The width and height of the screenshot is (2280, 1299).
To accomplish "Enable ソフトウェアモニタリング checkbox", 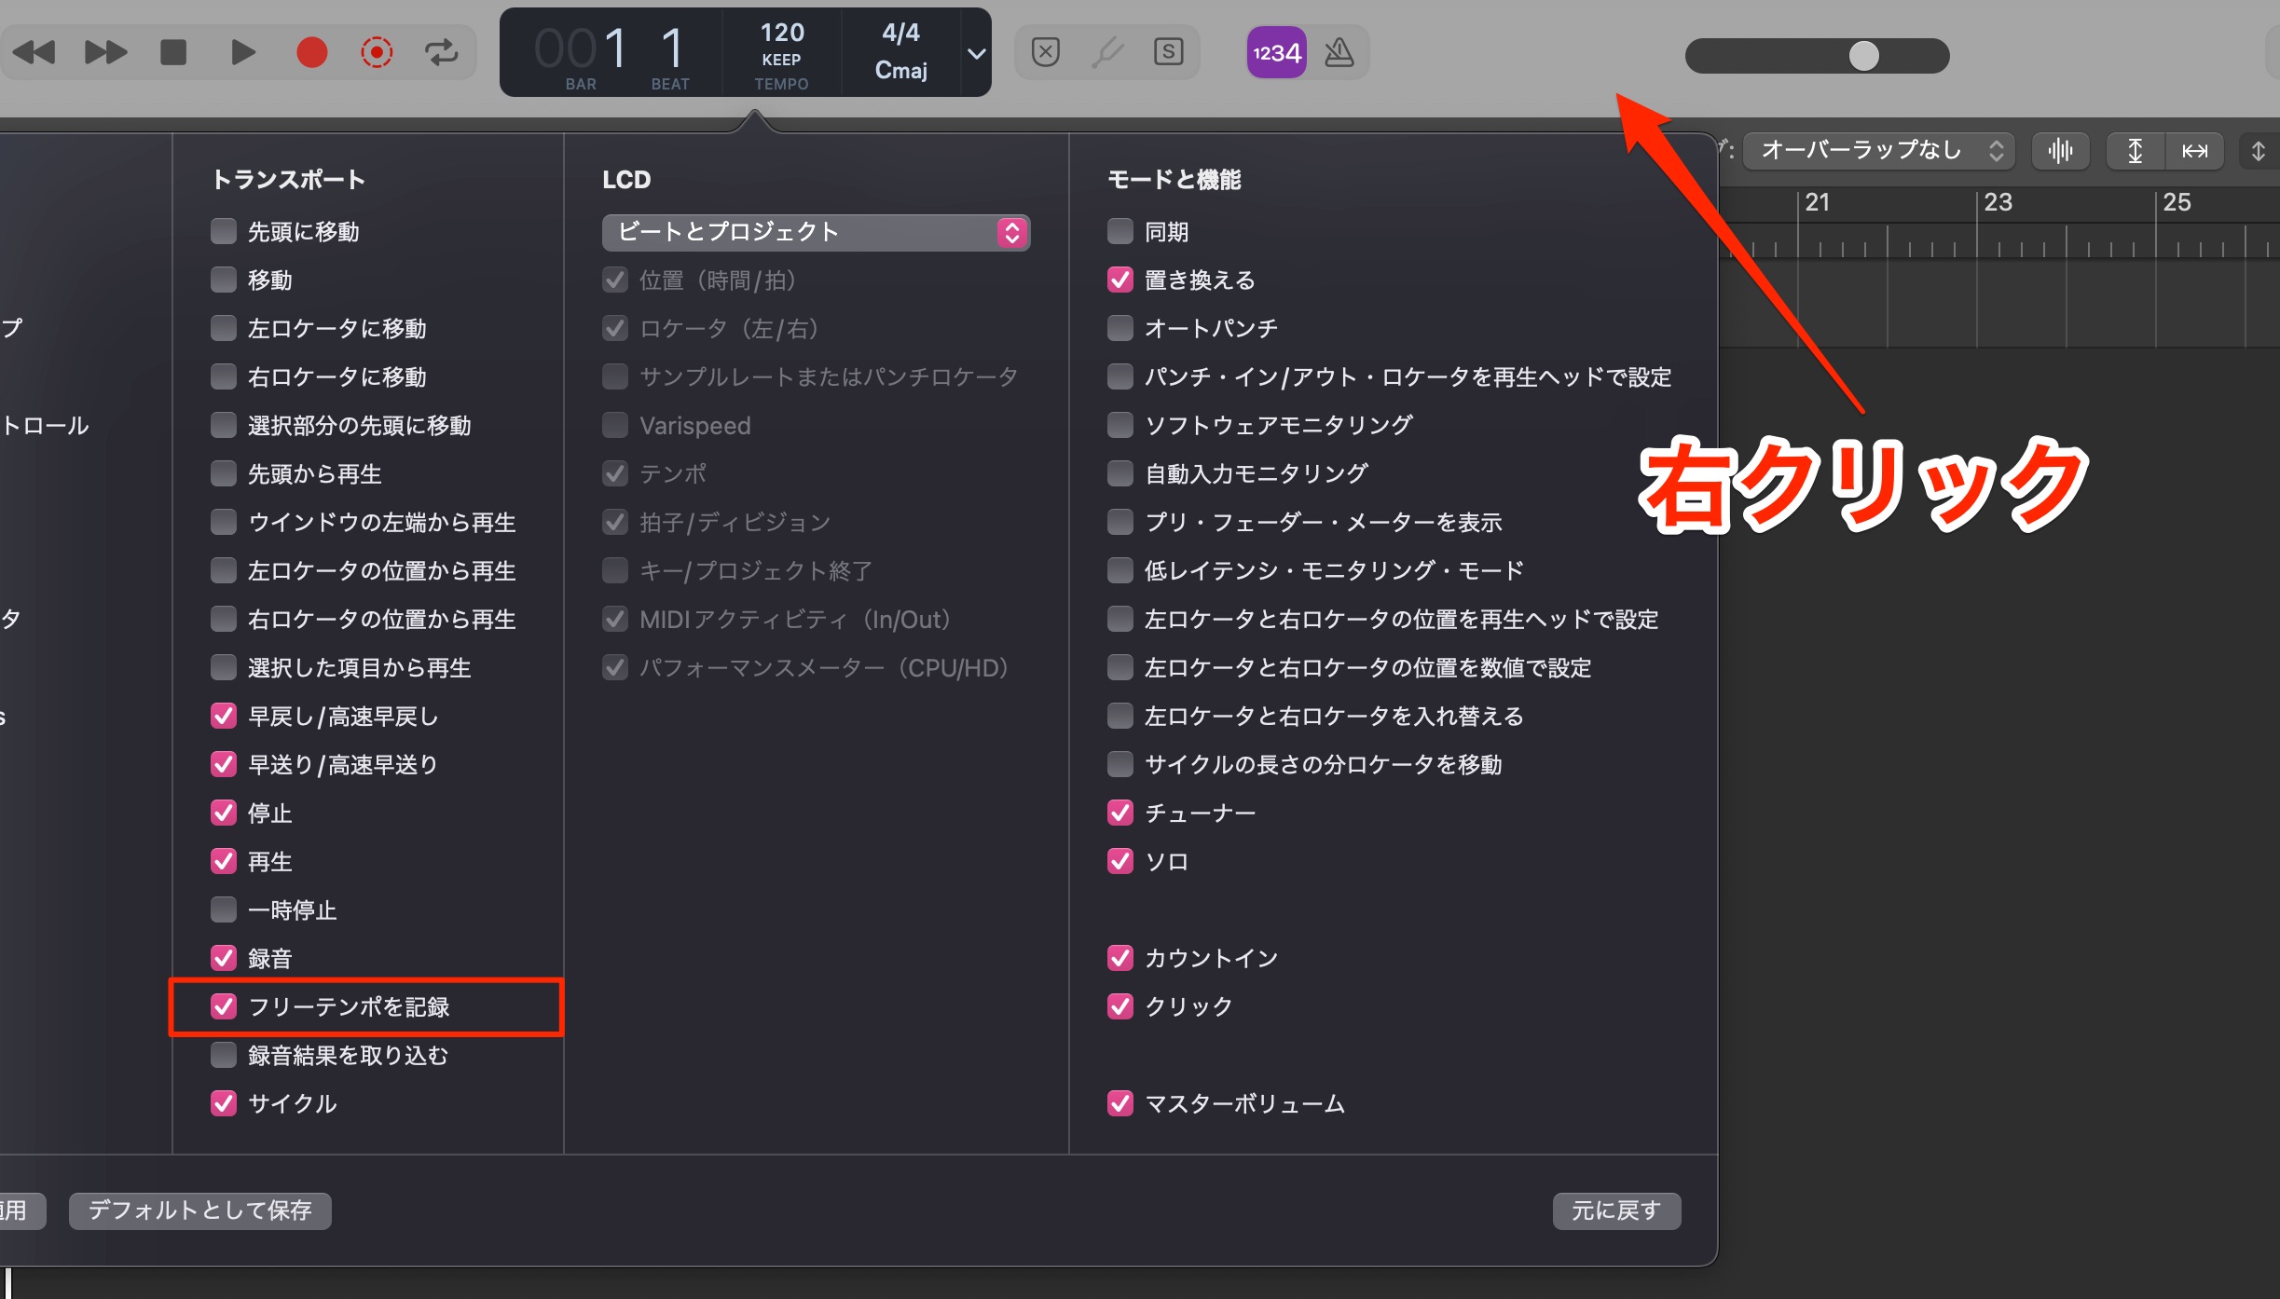I will (1120, 425).
